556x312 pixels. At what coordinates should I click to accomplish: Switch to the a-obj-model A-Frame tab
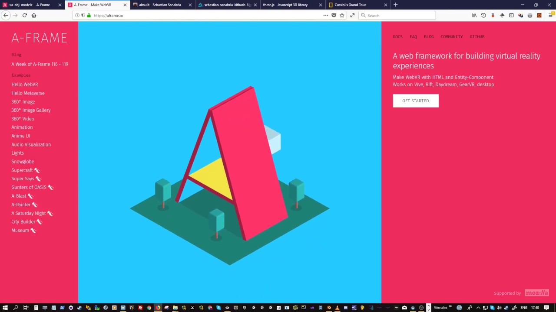pyautogui.click(x=33, y=5)
